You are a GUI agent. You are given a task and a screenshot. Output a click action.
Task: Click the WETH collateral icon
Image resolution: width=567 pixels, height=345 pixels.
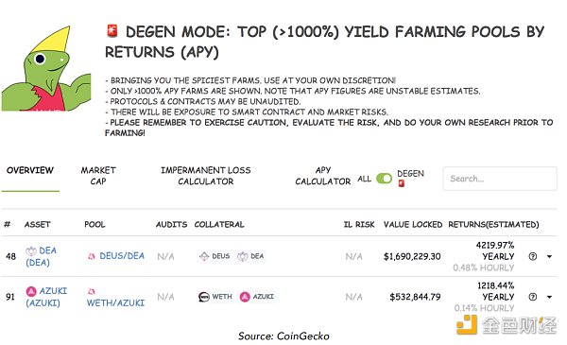point(204,297)
